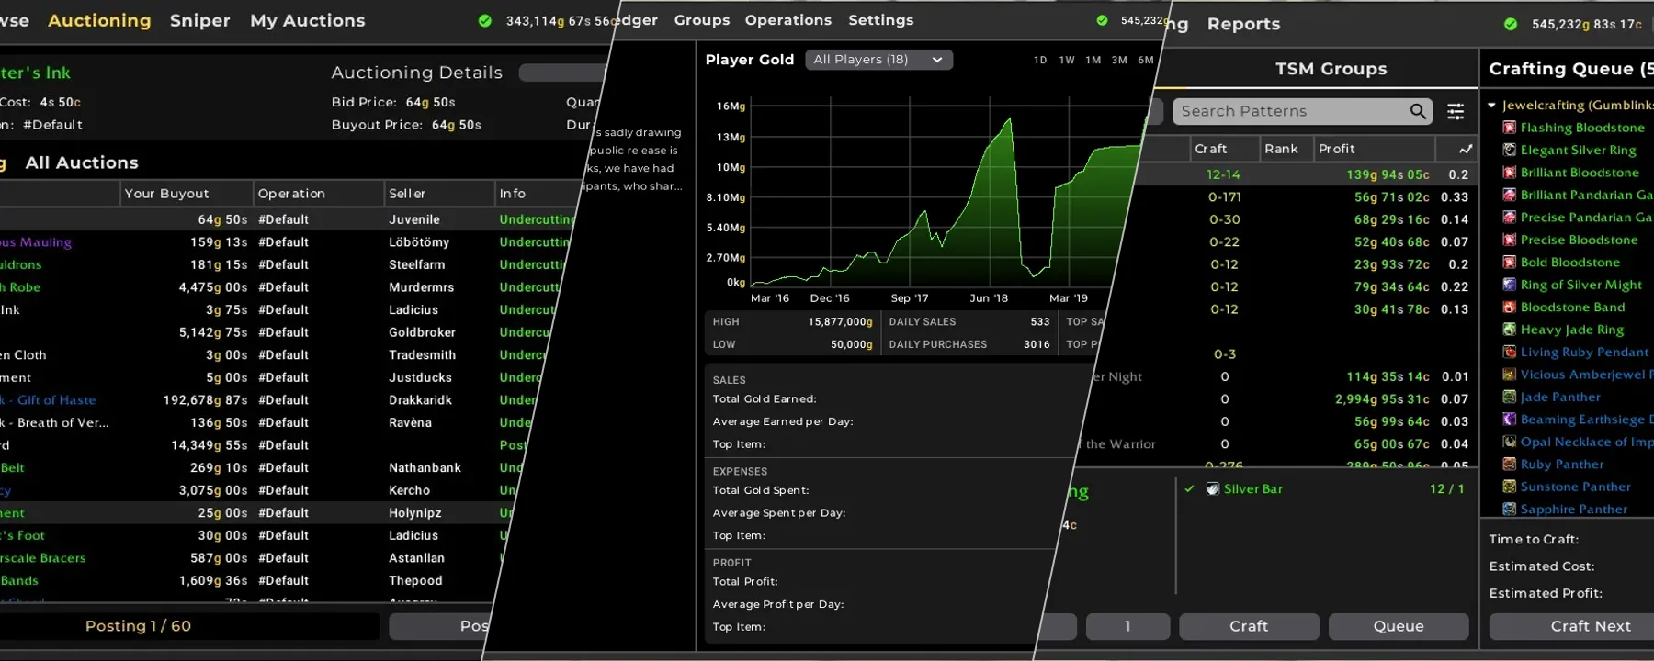Select the 1D time range
The width and height of the screenshot is (1654, 661).
pyautogui.click(x=1040, y=60)
